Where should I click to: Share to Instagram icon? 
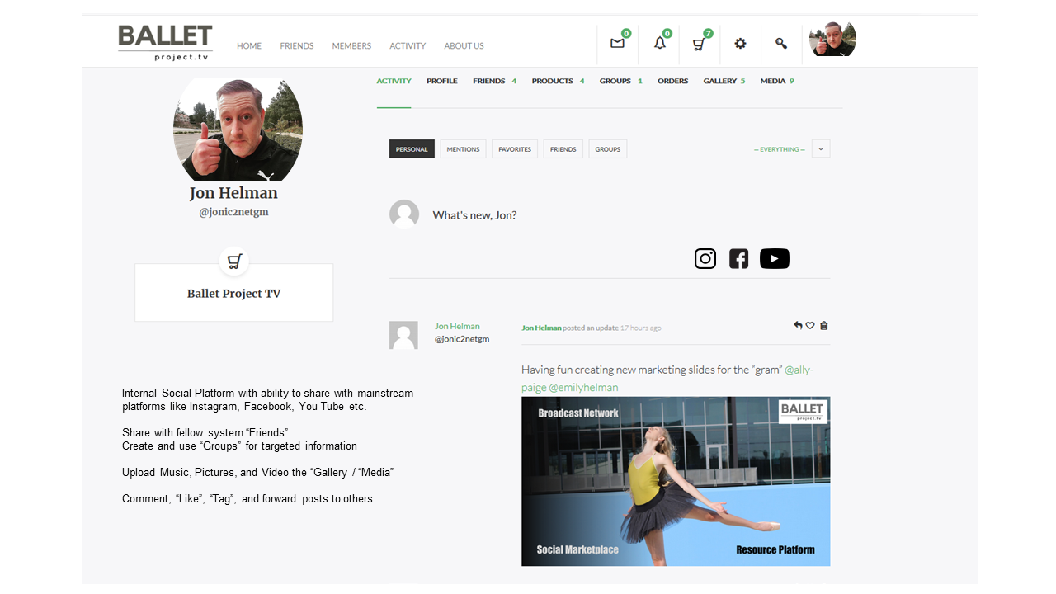tap(705, 259)
